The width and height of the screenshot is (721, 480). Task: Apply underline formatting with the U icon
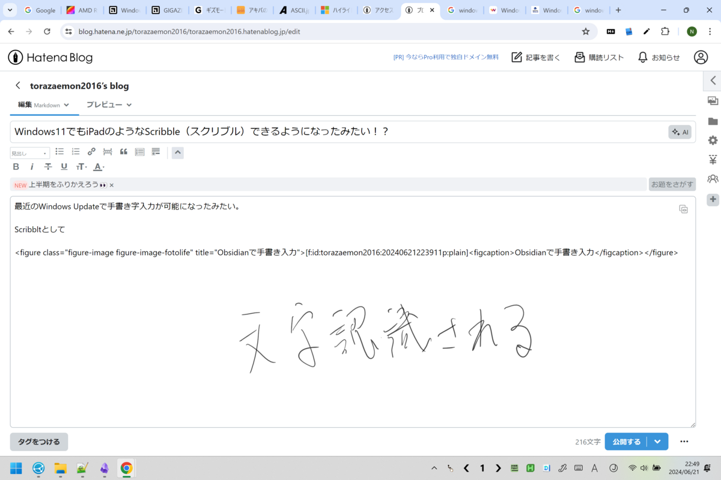[x=64, y=167]
